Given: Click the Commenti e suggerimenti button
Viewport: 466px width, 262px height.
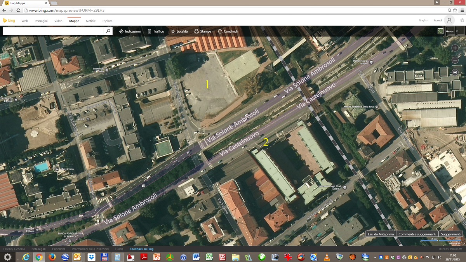Looking at the screenshot, I should 417,234.
